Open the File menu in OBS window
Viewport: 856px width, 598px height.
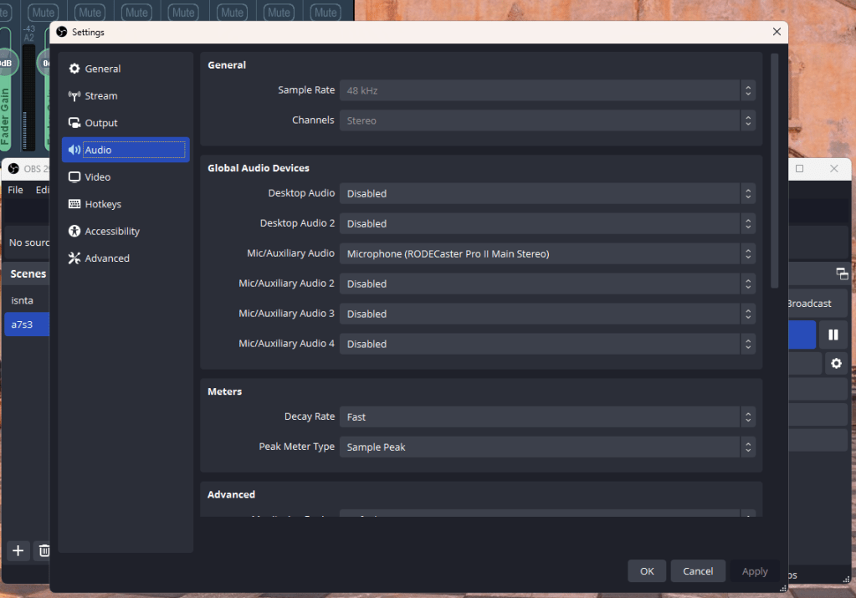point(15,190)
